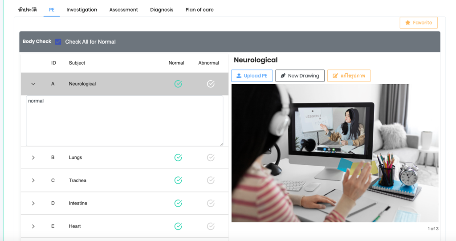The image size is (456, 241).
Task: Set Lungs to Abnormal check icon
Action: click(x=211, y=157)
